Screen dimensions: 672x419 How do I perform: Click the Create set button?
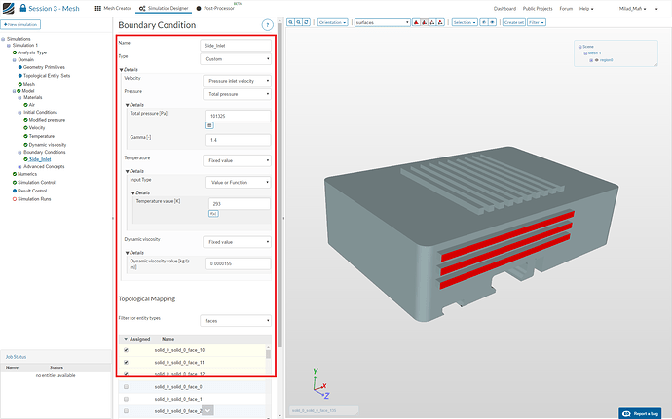click(512, 20)
